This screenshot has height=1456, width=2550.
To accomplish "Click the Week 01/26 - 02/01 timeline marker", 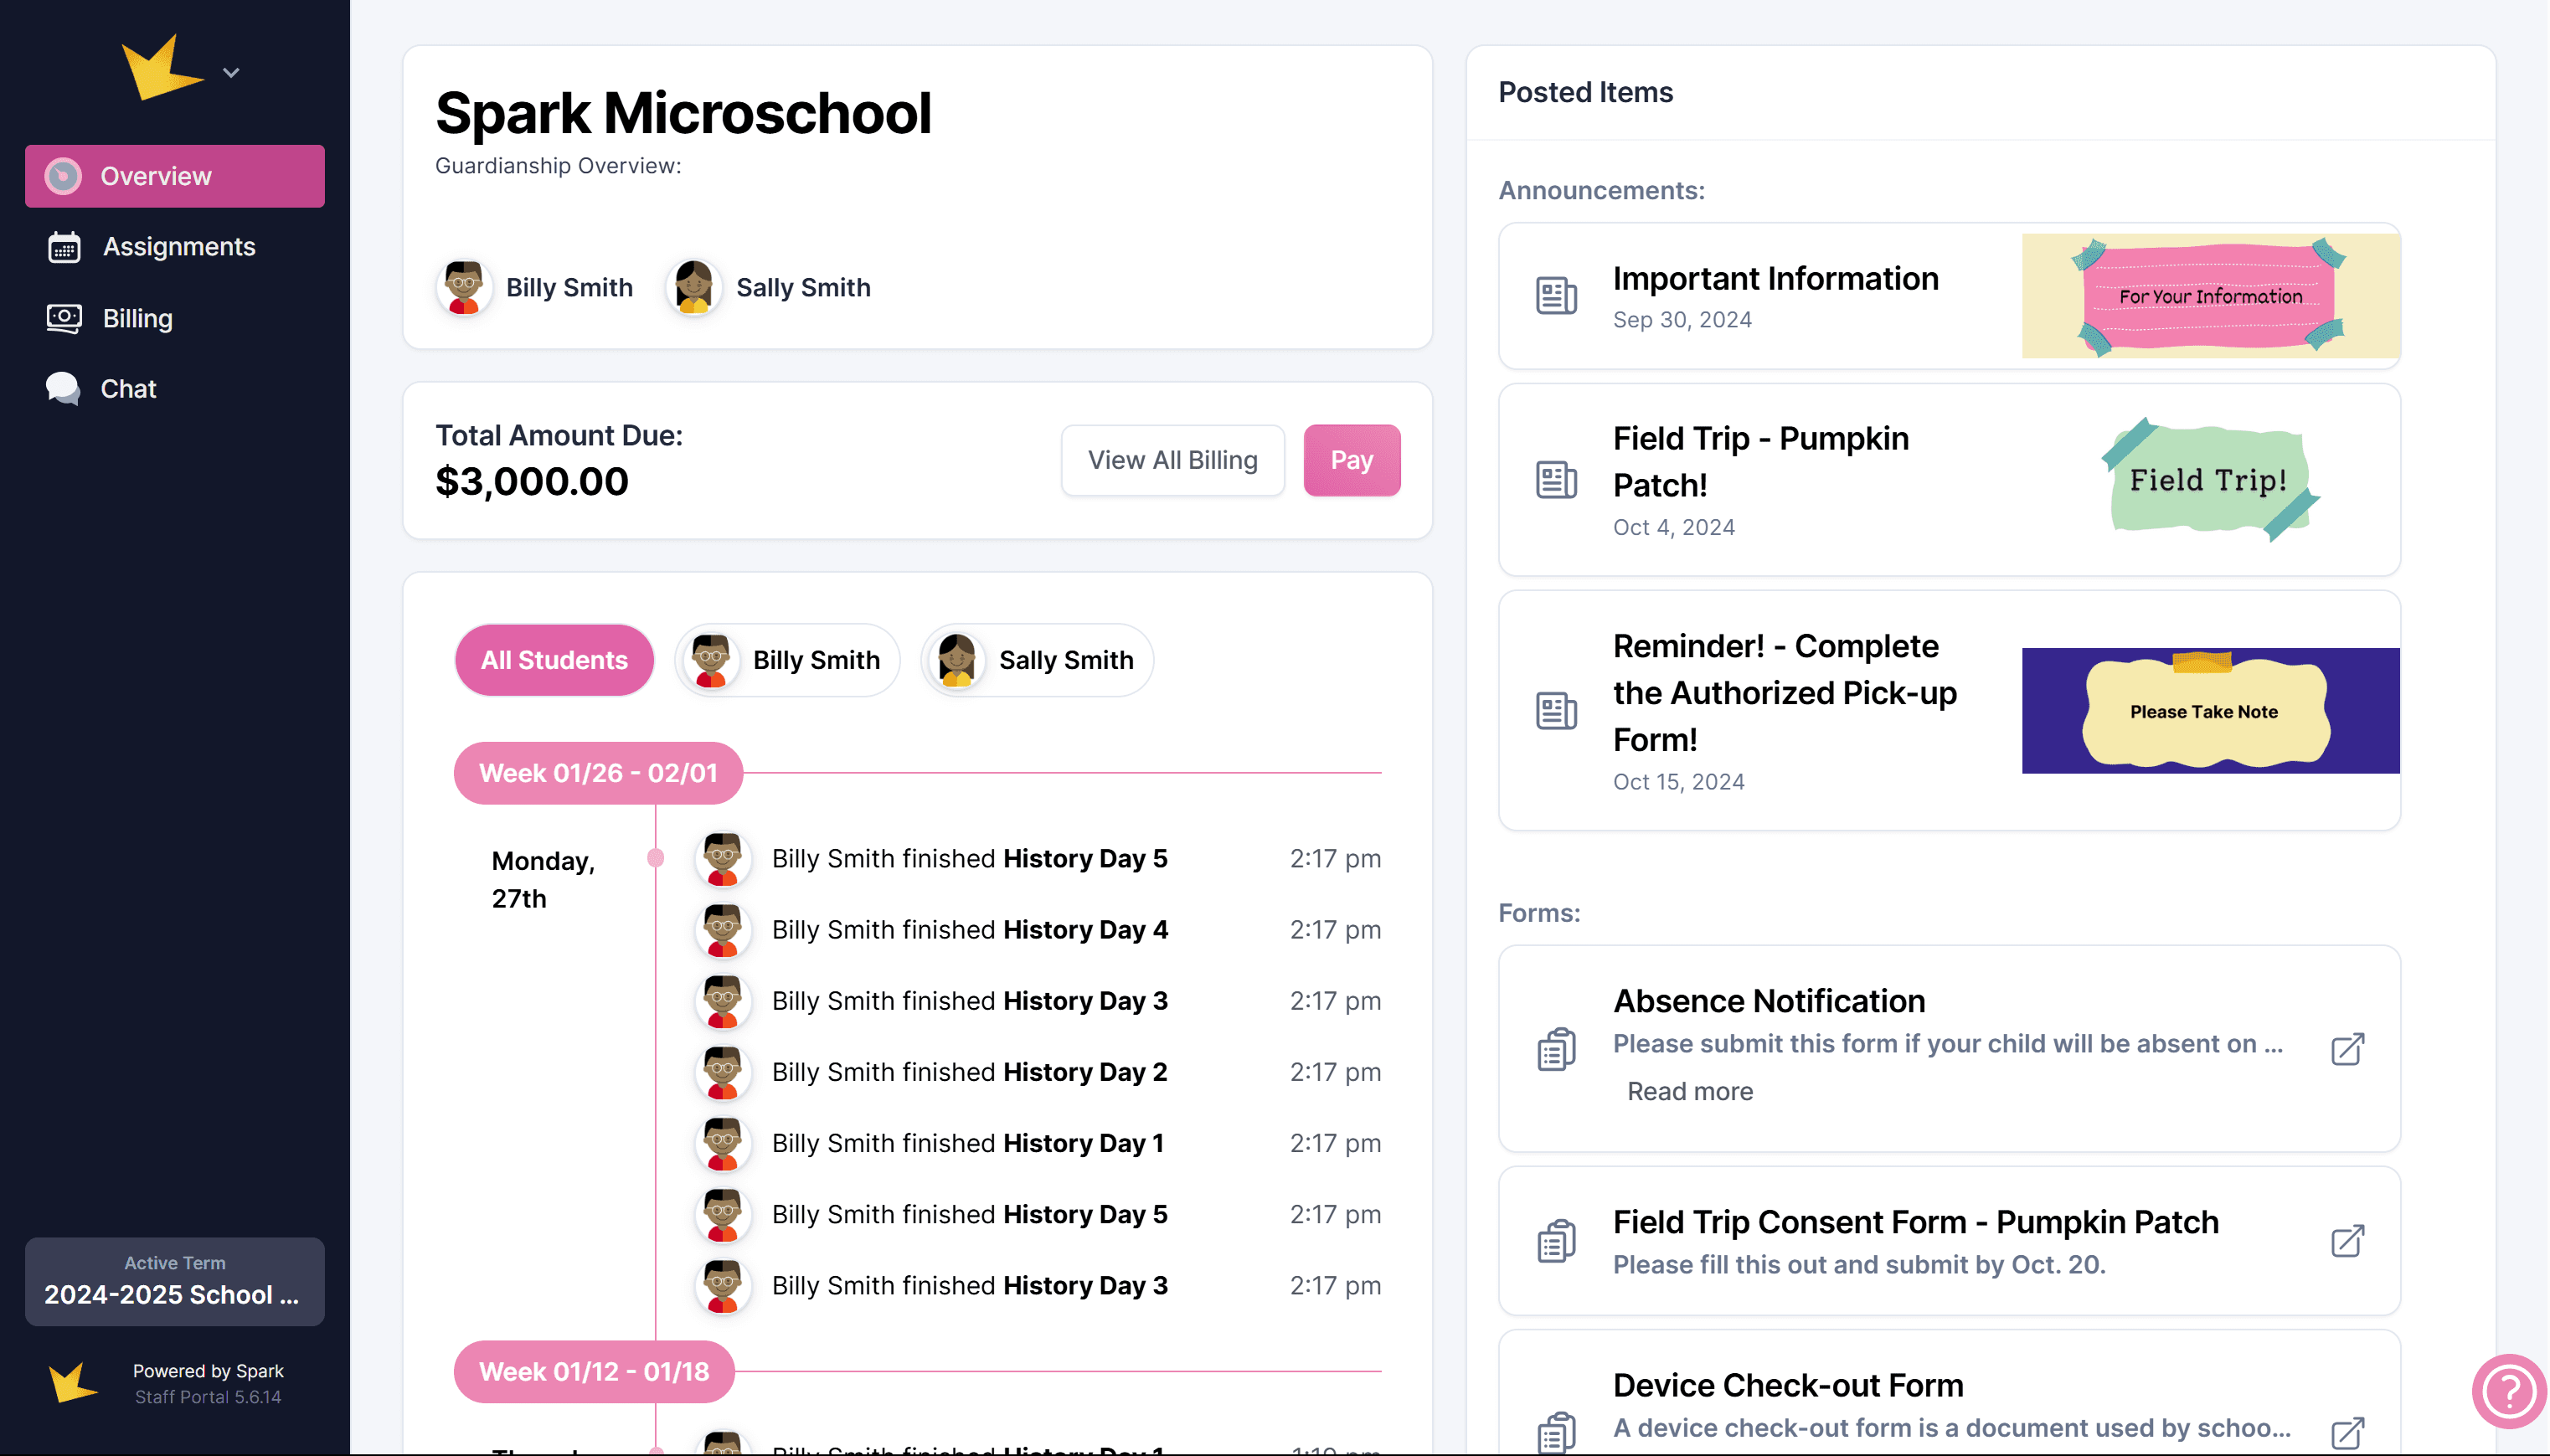I will tap(598, 773).
